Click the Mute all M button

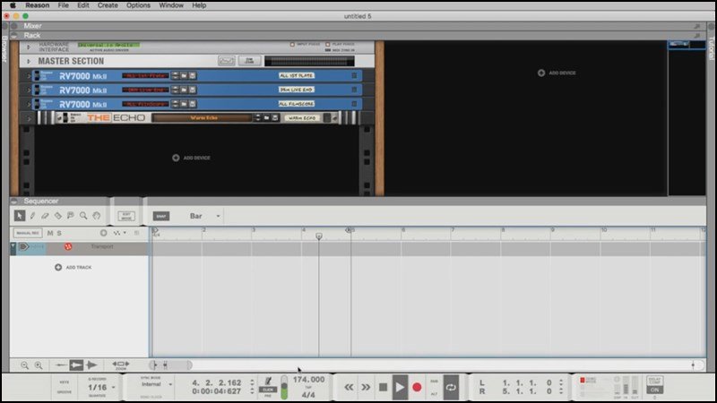50,233
